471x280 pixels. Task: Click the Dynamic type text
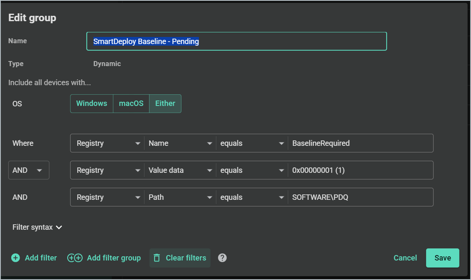(107, 64)
